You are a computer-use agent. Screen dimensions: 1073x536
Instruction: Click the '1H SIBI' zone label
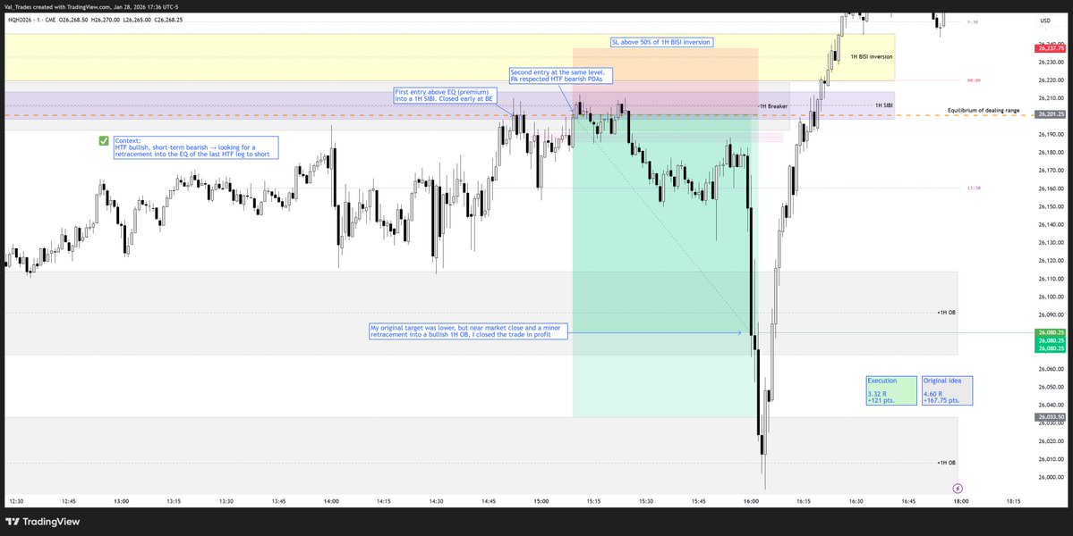(x=883, y=105)
